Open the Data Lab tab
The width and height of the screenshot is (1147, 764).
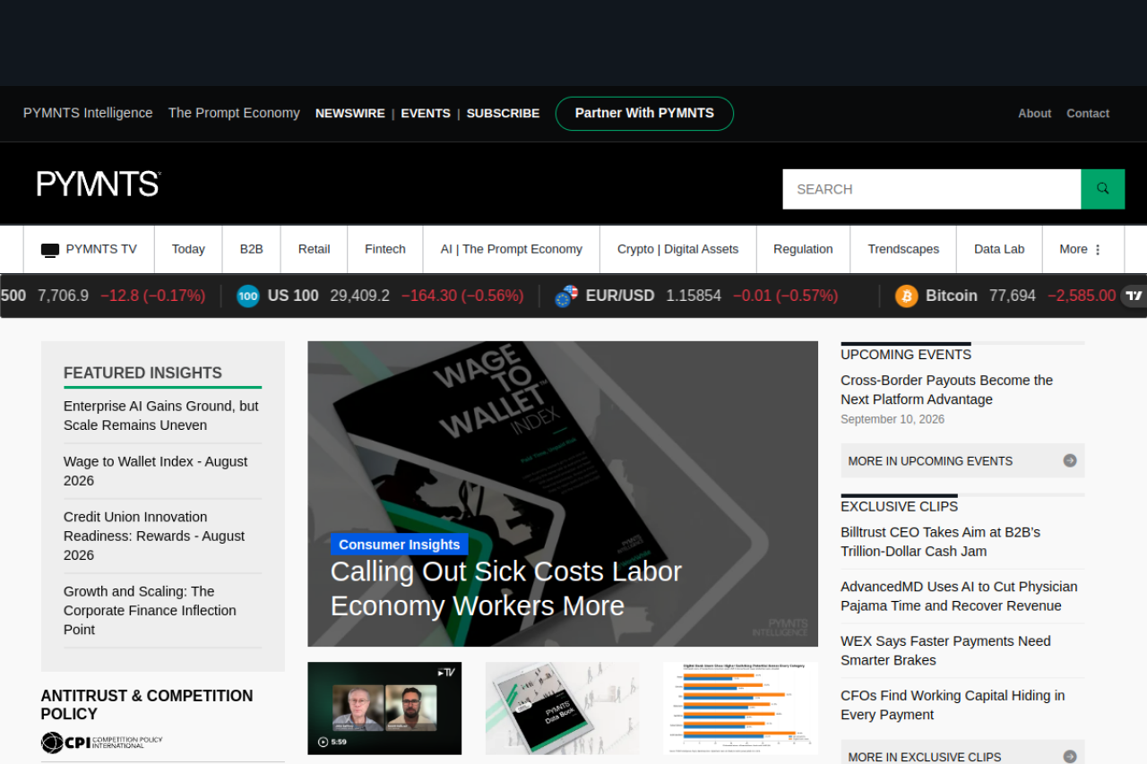point(999,249)
